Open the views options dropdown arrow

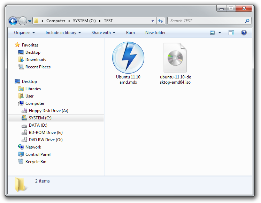tap(220, 33)
